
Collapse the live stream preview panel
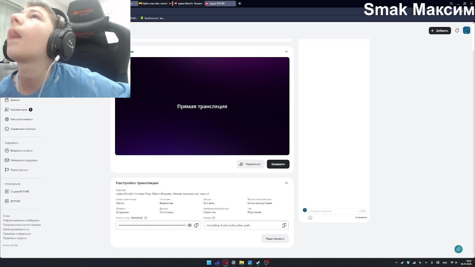point(286,52)
